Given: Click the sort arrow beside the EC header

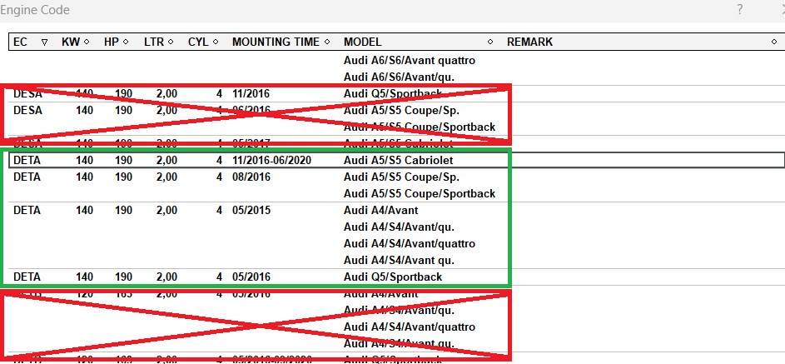Looking at the screenshot, I should point(44,42).
